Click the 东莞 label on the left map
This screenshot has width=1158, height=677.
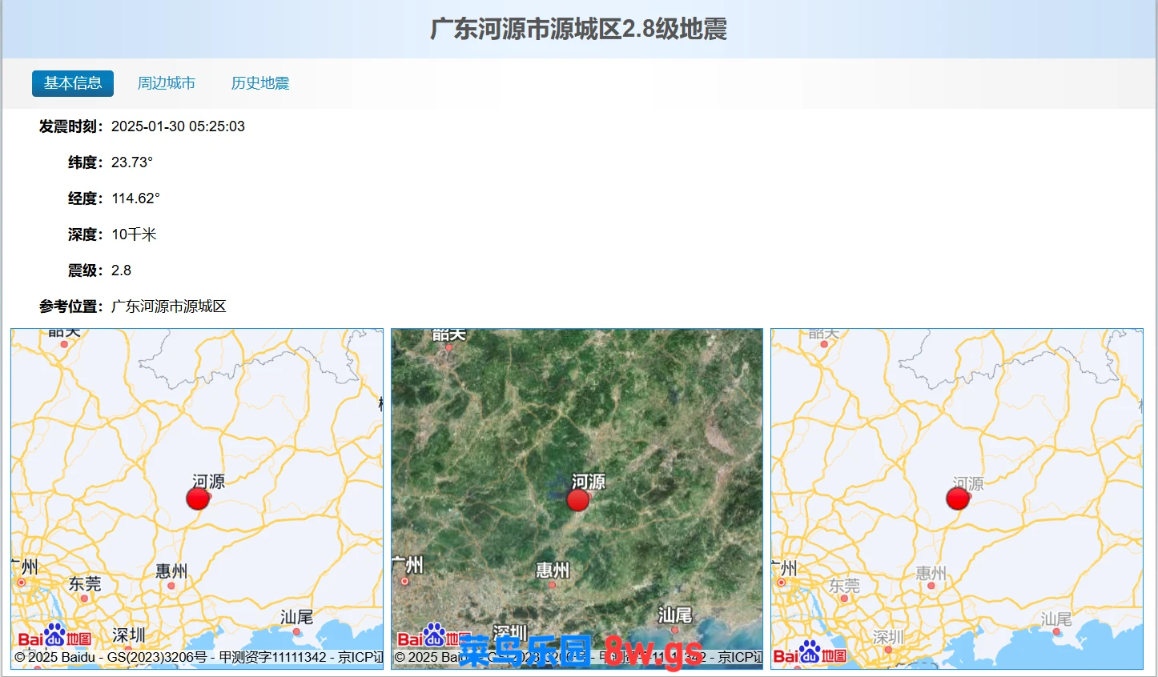click(x=85, y=584)
